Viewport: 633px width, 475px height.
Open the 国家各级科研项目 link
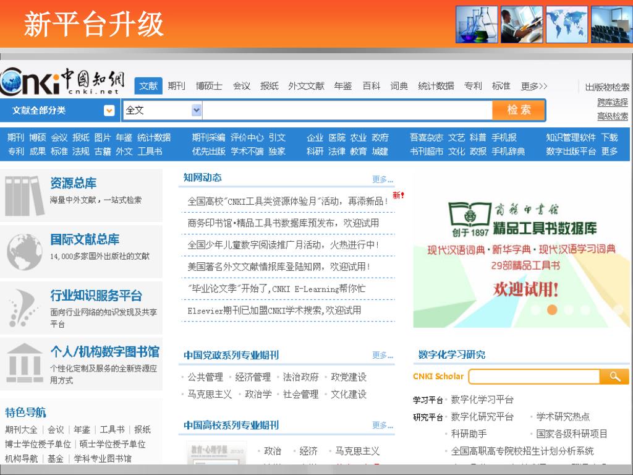point(572,434)
